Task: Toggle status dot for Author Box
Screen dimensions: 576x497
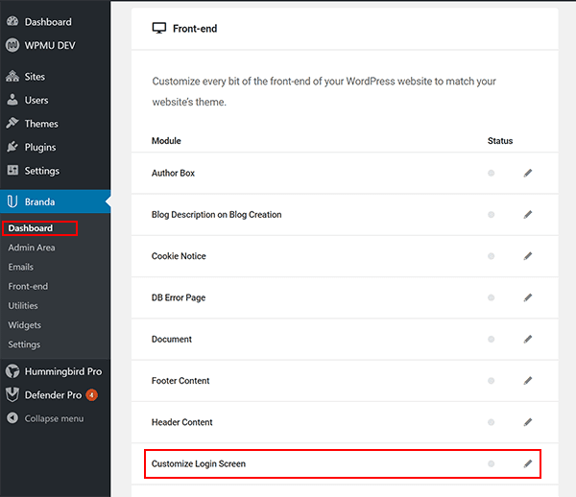Action: 492,174
